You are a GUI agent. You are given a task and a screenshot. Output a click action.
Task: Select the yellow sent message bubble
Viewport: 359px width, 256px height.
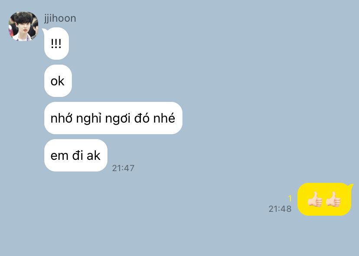tap(324, 199)
